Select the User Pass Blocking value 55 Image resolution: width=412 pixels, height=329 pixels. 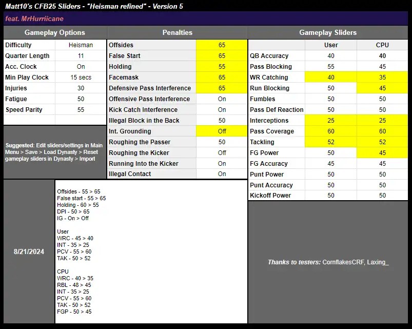[x=331, y=67]
